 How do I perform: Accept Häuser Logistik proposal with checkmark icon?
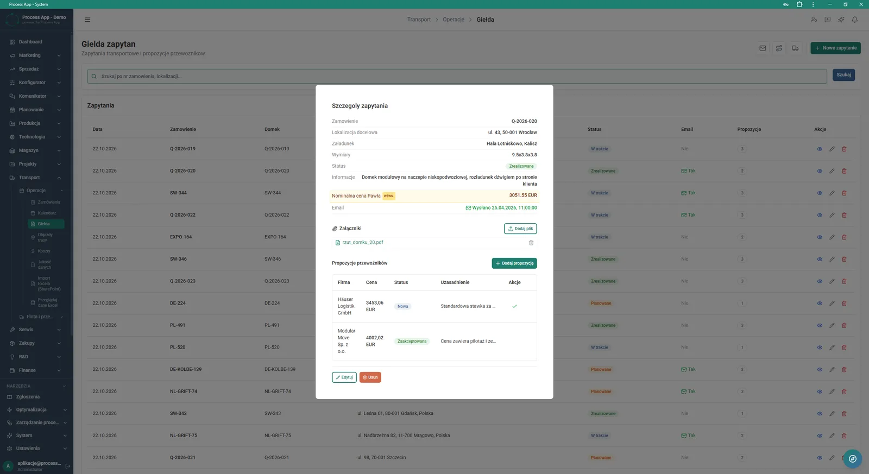(514, 306)
